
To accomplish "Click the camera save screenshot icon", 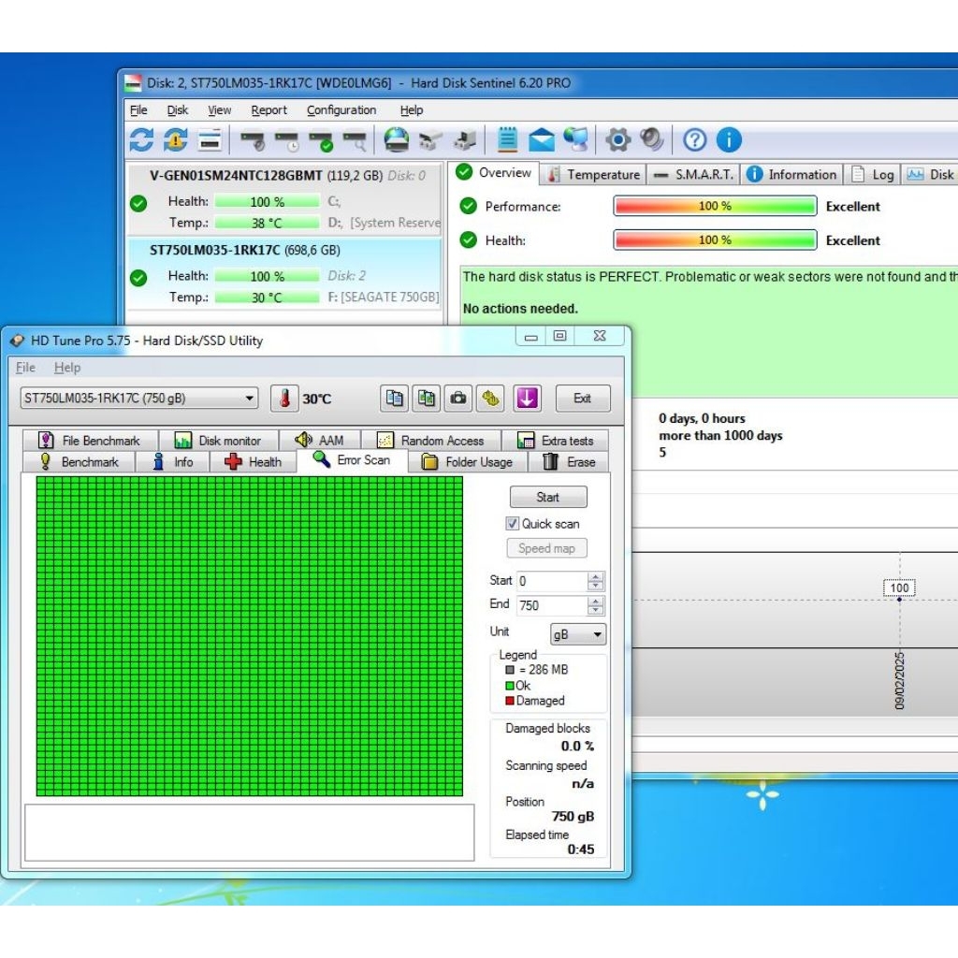I will [x=458, y=399].
